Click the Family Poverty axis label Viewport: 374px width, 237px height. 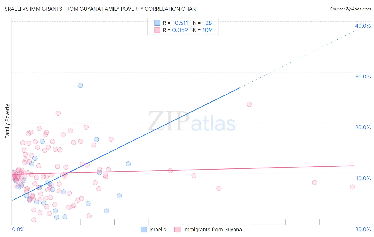(x=7, y=121)
